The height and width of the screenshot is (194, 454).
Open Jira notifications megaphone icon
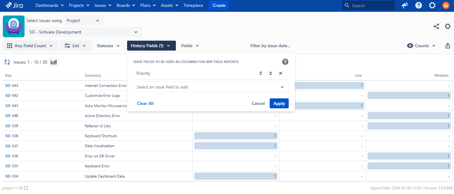tap(405, 5)
